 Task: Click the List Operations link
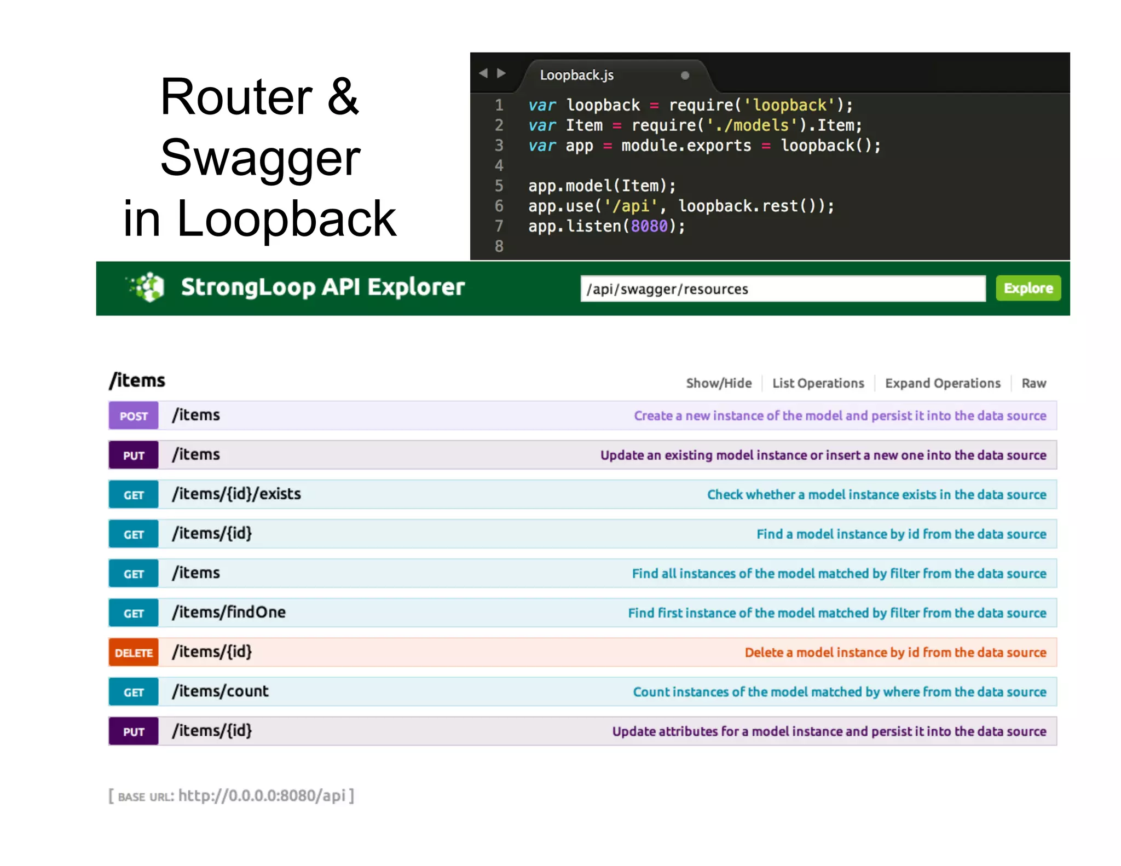[818, 383]
